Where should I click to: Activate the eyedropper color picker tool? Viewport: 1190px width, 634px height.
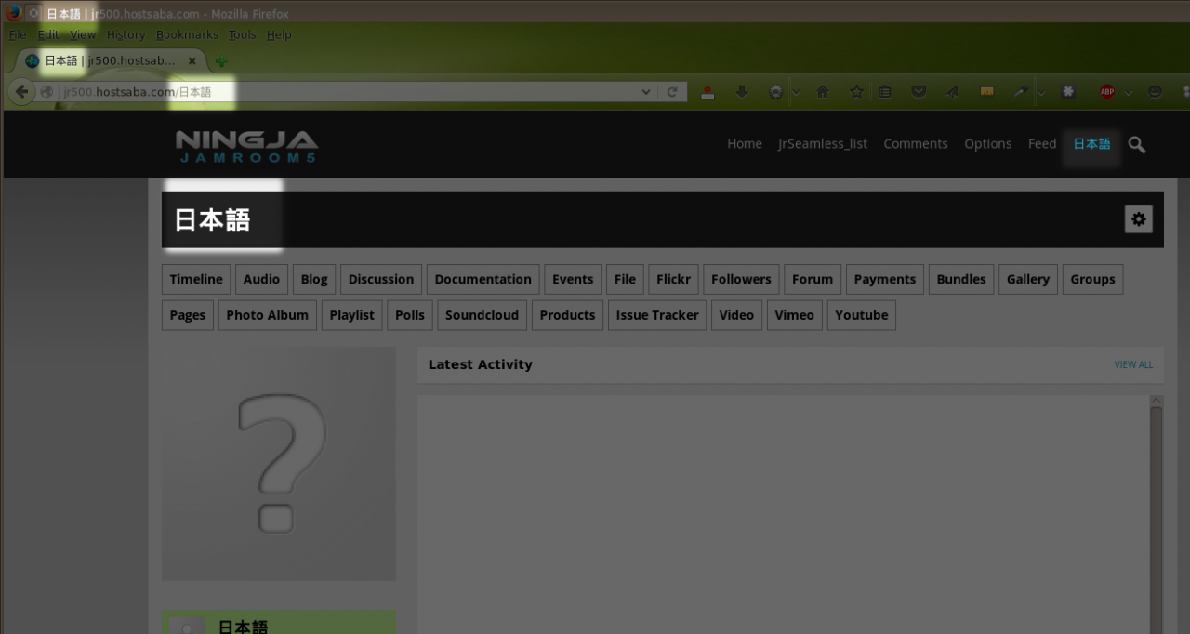point(1020,92)
